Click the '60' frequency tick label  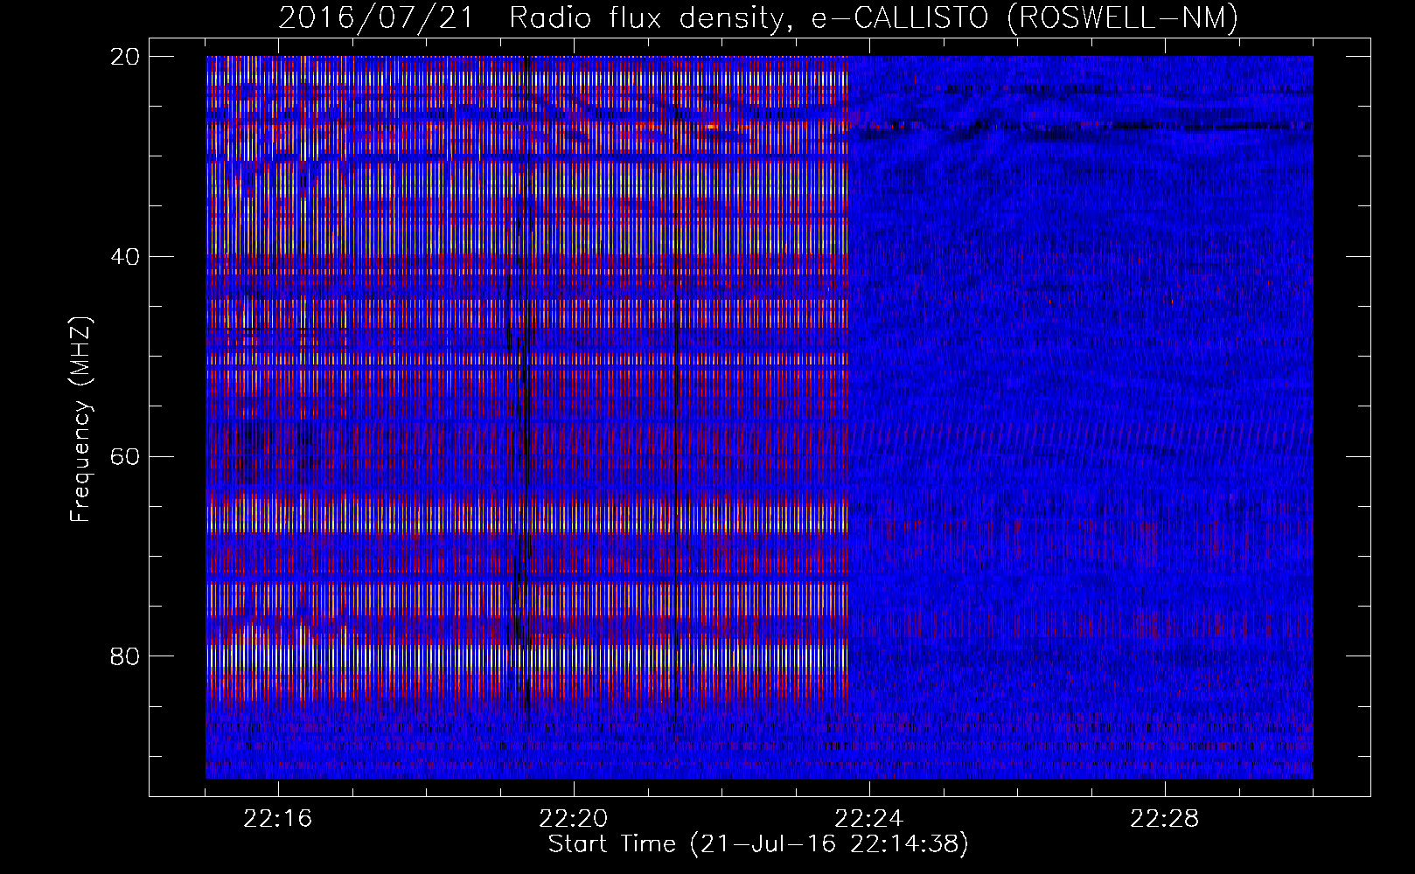[x=126, y=456]
